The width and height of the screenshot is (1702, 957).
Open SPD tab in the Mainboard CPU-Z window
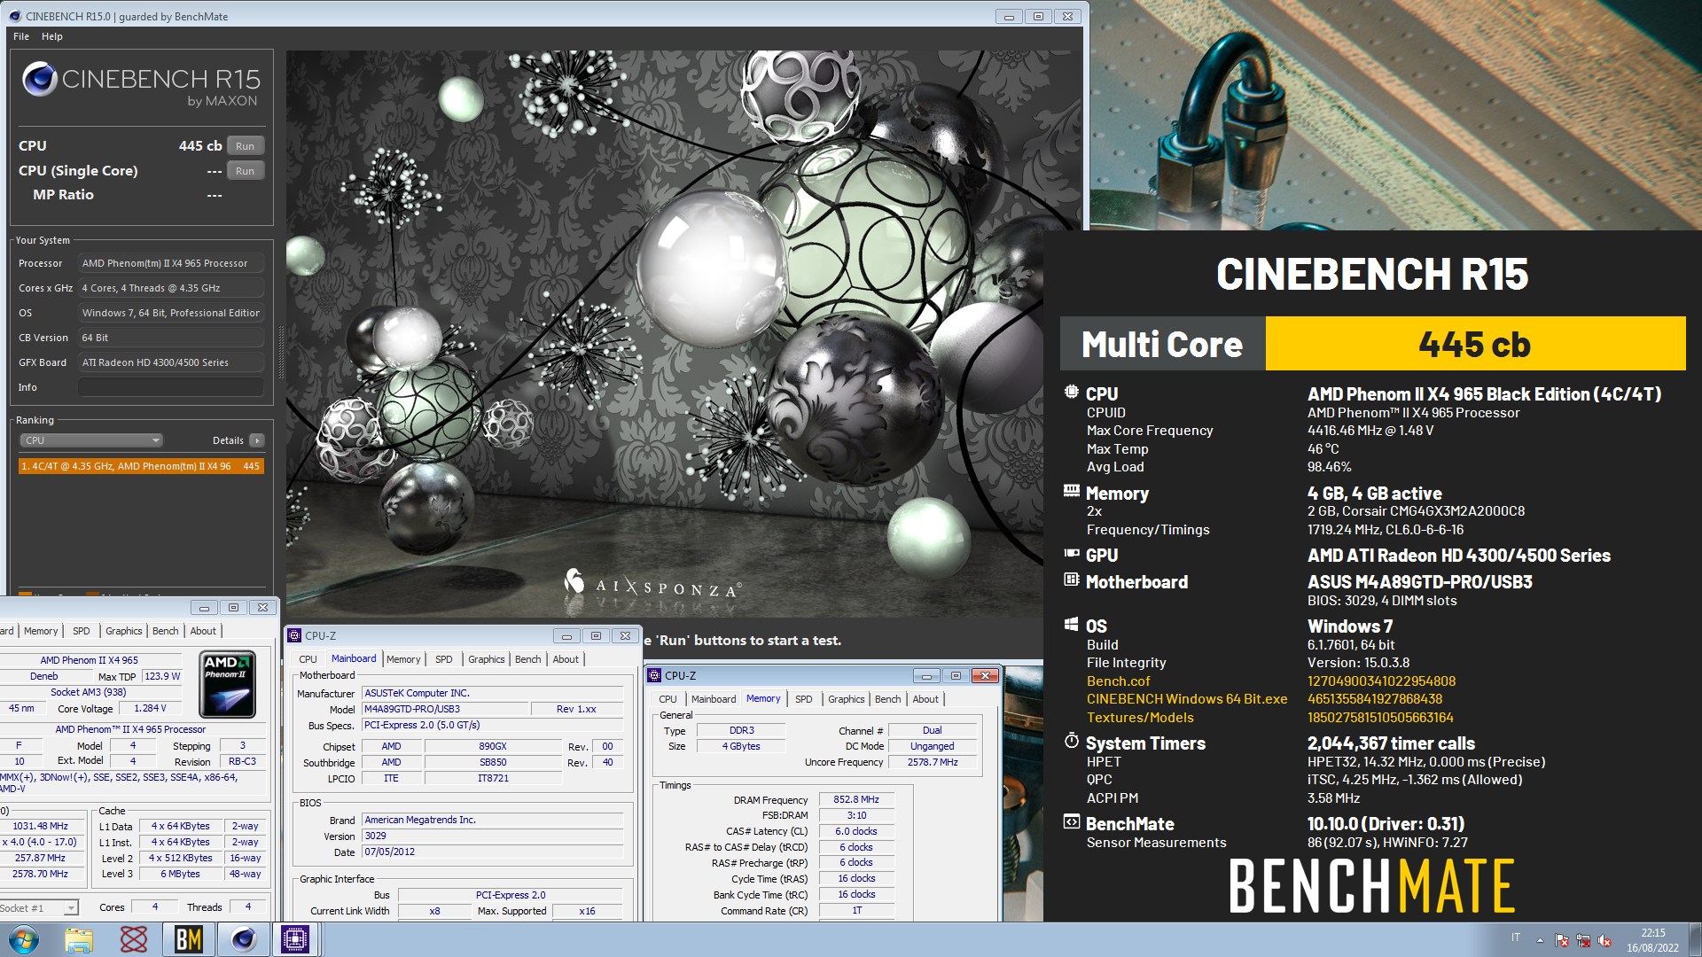(x=444, y=659)
